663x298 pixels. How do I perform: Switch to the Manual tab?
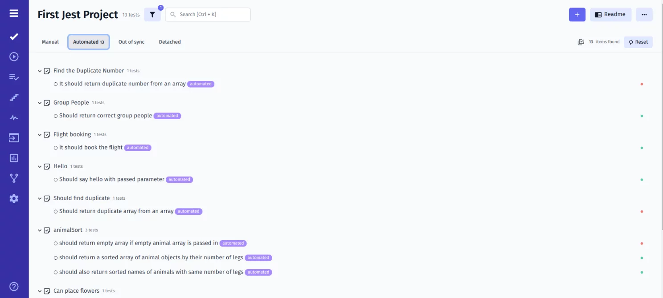coord(50,41)
